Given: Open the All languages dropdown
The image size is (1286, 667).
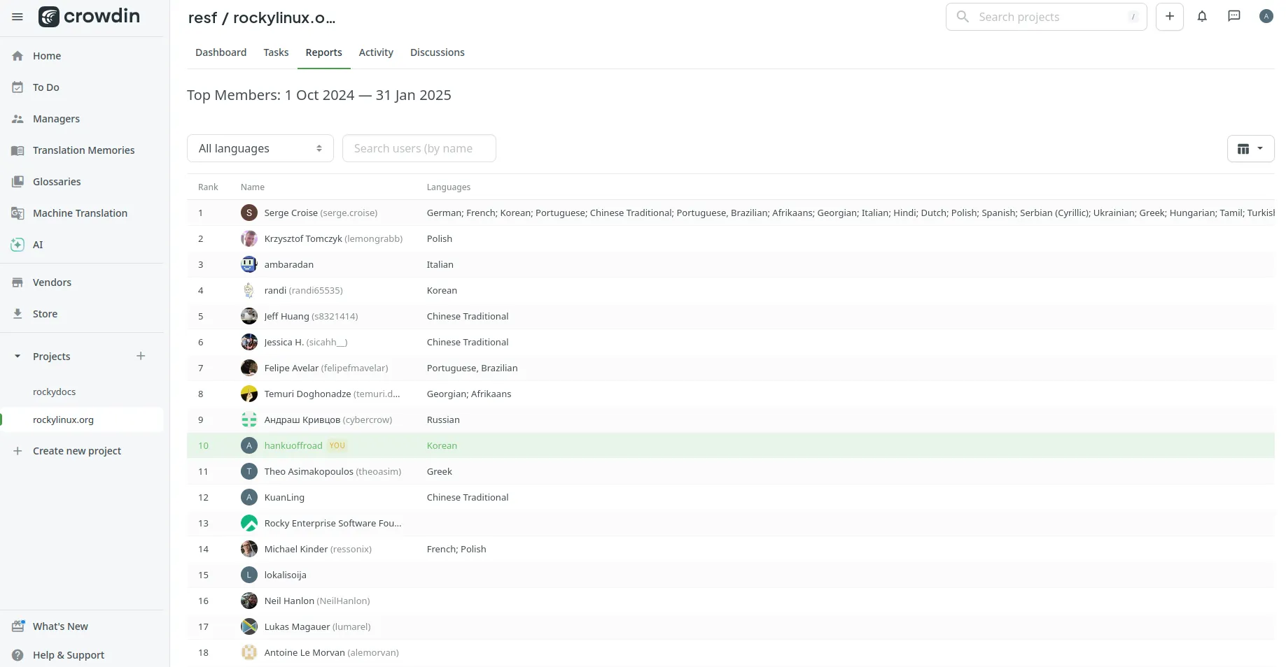Looking at the screenshot, I should tap(260, 148).
